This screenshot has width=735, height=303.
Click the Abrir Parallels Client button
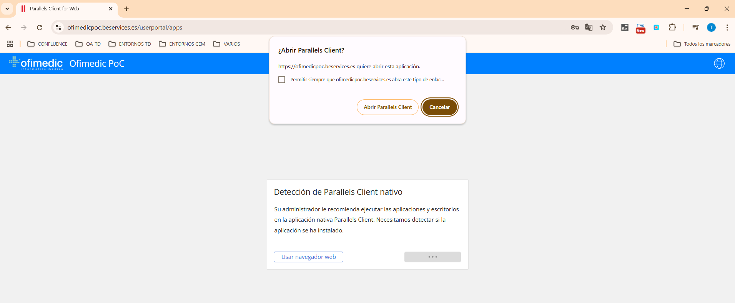(x=387, y=107)
